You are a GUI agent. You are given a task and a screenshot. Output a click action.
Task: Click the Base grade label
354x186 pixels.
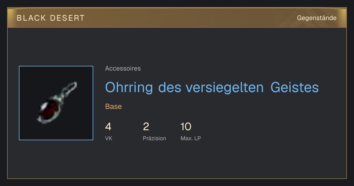tap(114, 107)
